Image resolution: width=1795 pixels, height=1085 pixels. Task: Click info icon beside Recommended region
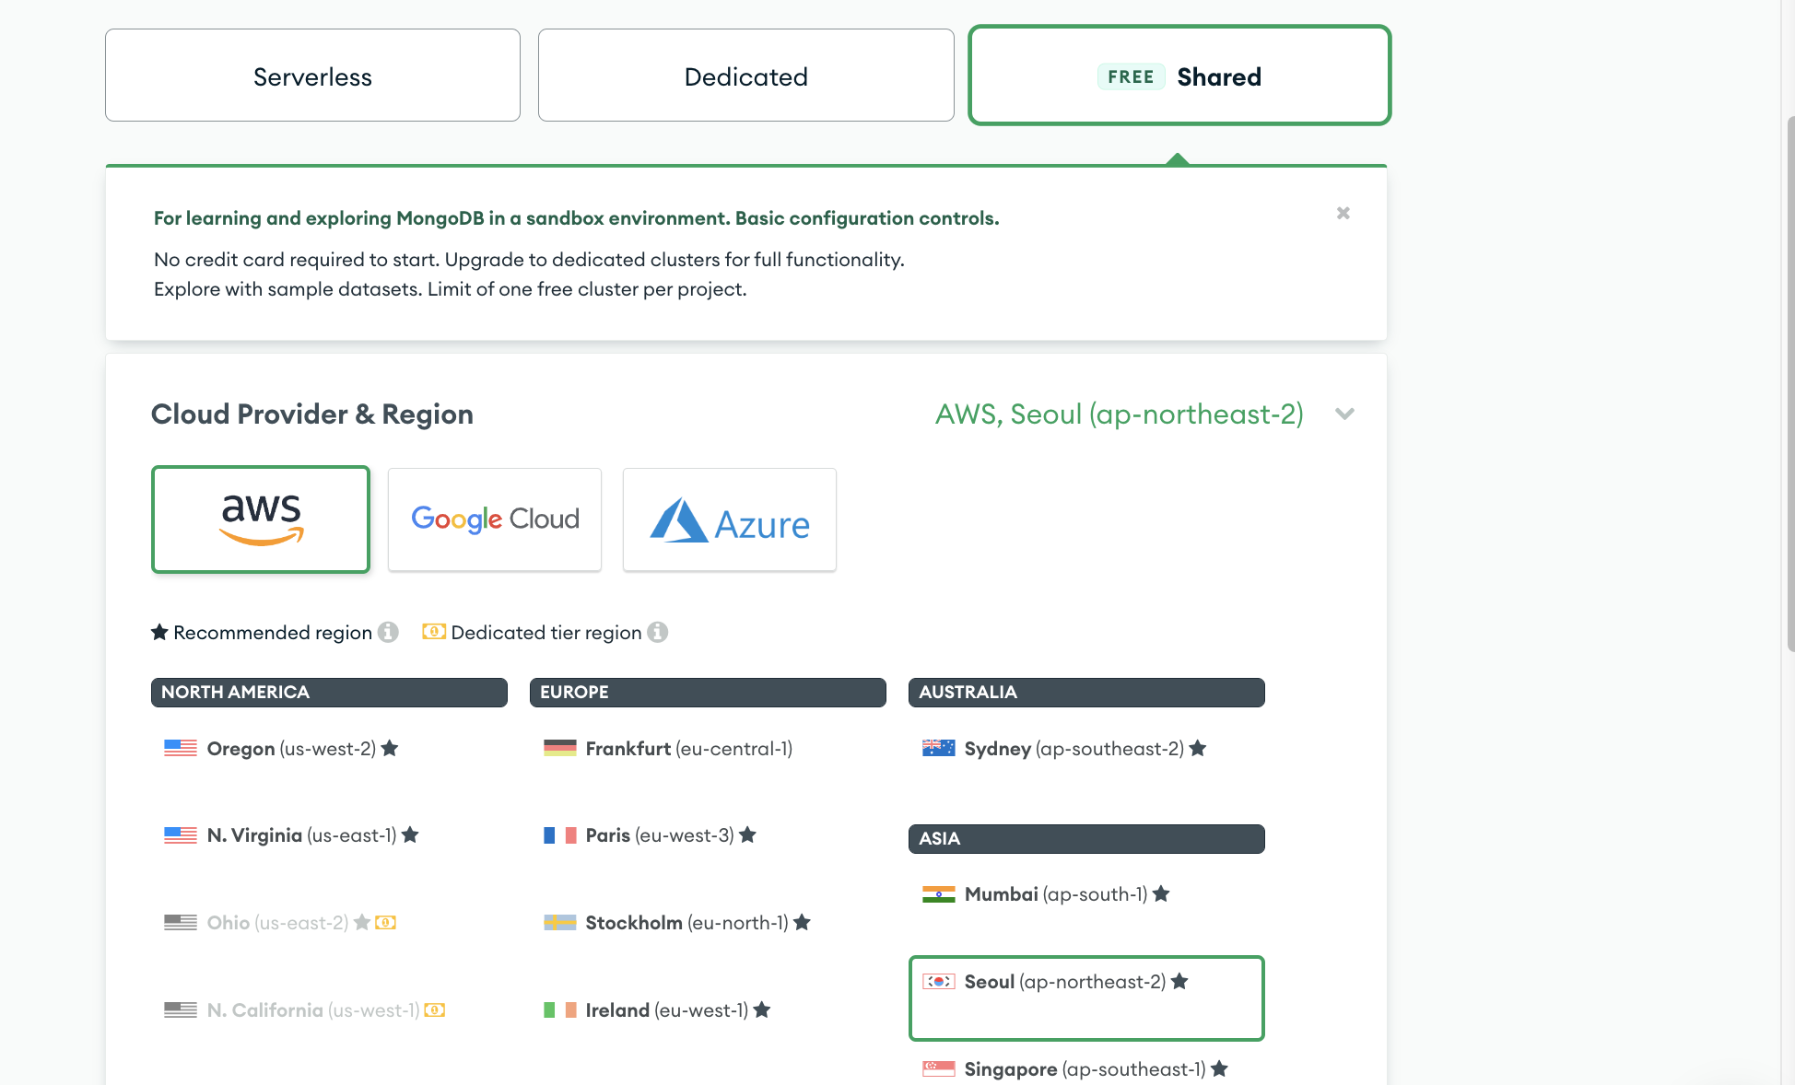(389, 633)
